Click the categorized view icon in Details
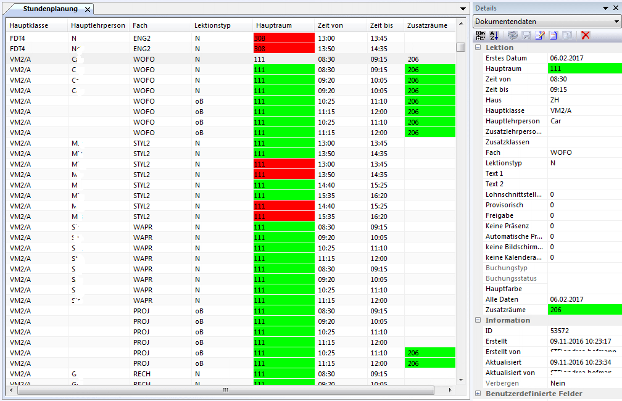The width and height of the screenshot is (622, 401). tap(480, 35)
